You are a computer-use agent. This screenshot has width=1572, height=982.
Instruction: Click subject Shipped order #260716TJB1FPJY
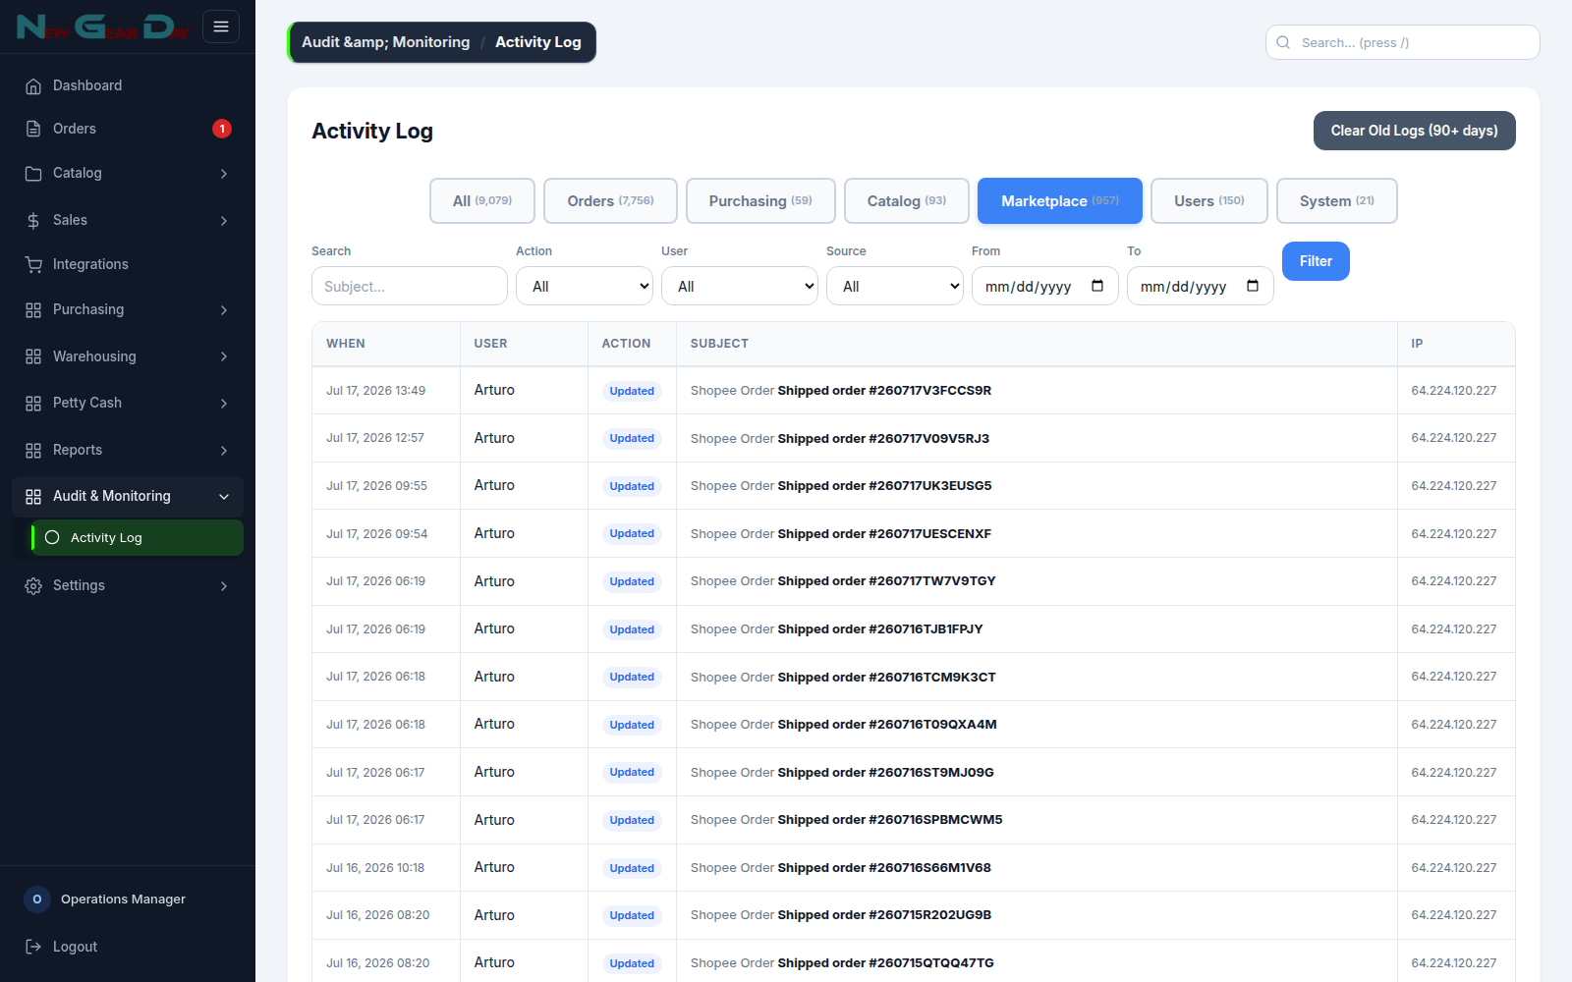pos(880,629)
